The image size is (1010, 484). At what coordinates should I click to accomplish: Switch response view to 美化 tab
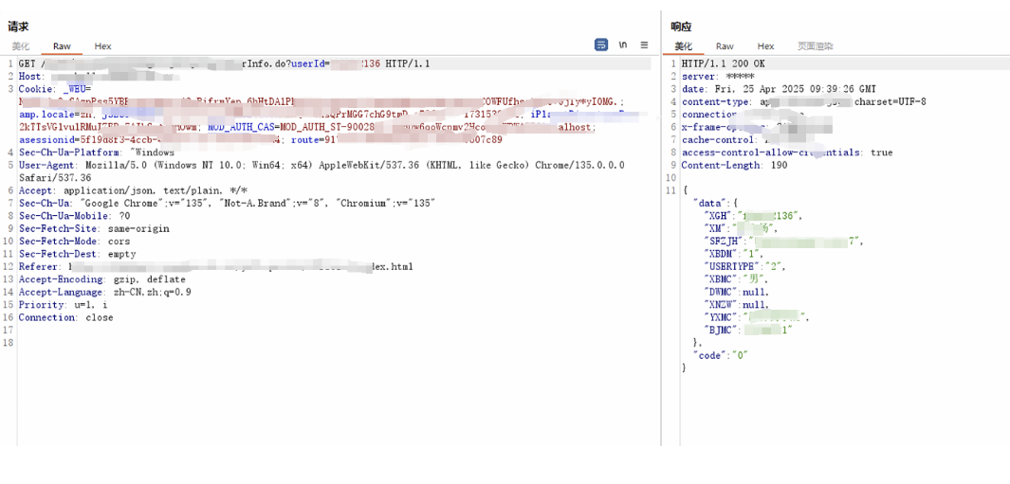click(684, 46)
